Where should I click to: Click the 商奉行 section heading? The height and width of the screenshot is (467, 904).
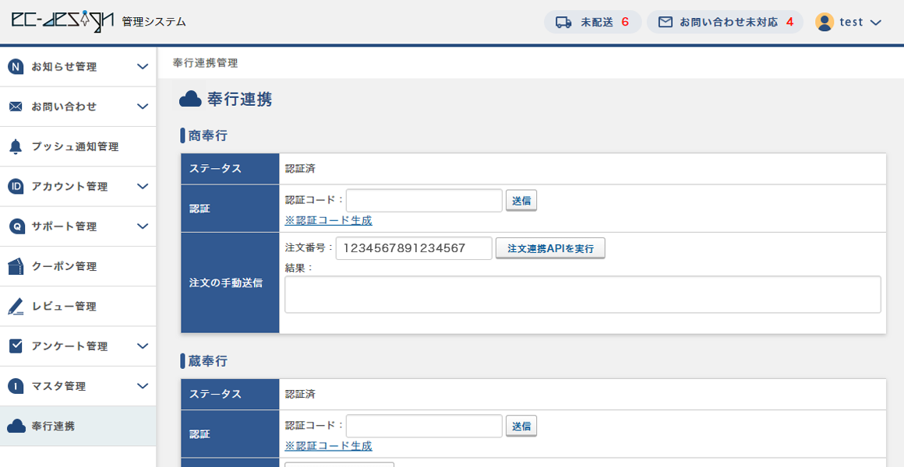click(207, 136)
